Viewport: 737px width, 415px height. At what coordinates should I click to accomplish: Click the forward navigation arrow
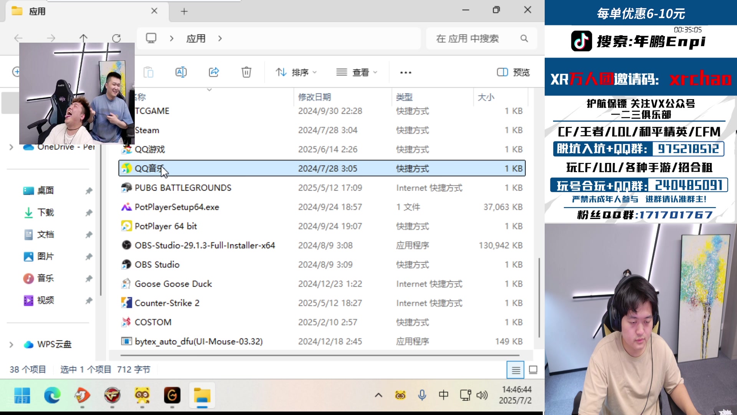[51, 38]
